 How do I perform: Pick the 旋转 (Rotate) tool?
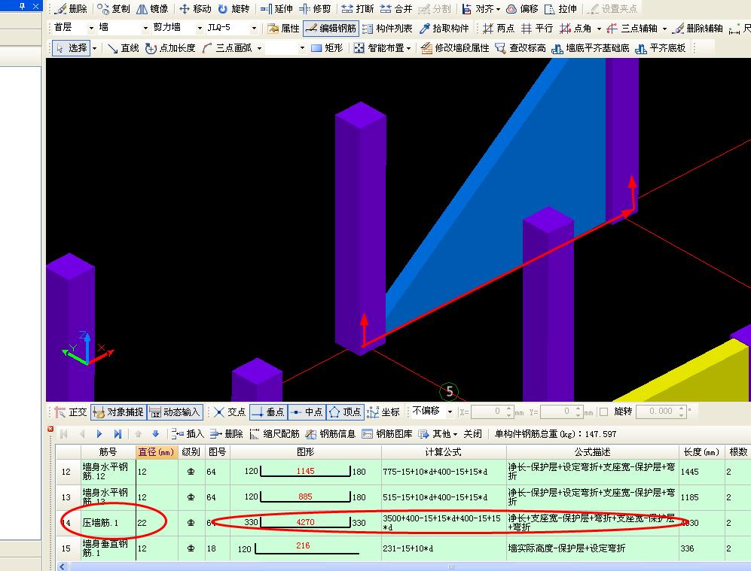(x=234, y=8)
